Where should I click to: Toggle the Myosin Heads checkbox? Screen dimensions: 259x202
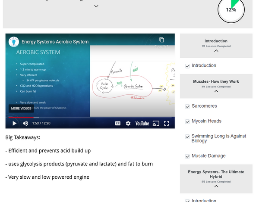188,121
